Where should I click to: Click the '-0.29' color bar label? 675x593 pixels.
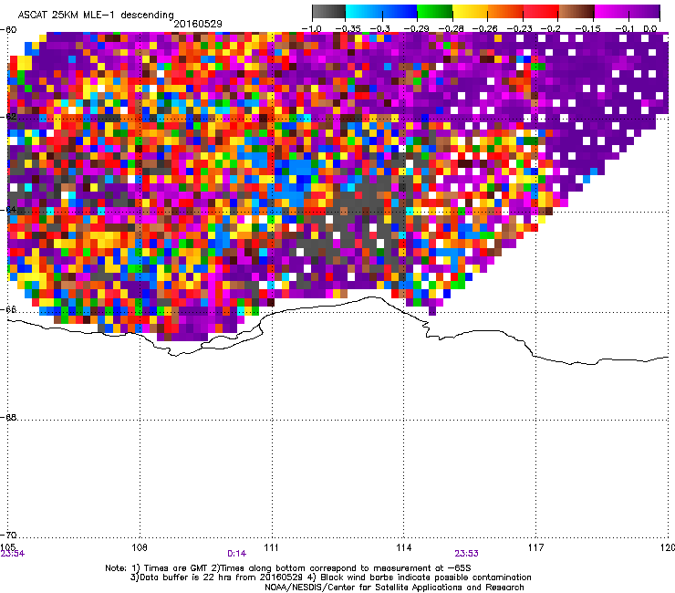point(416,29)
